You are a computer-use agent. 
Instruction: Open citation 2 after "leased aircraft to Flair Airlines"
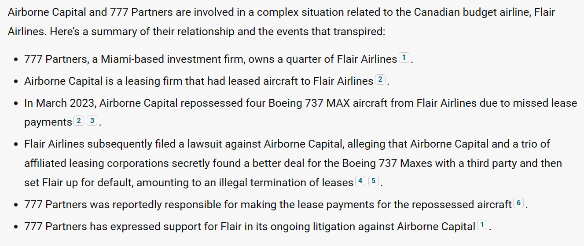(x=380, y=80)
